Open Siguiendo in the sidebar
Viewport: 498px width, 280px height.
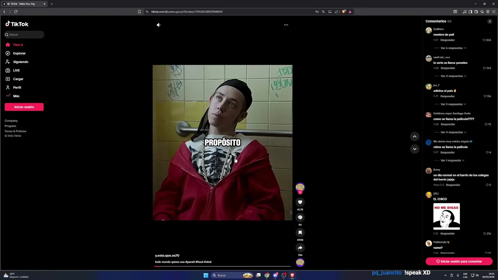[x=17, y=62]
